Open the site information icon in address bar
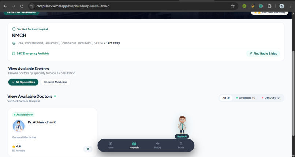 (x=32, y=6)
